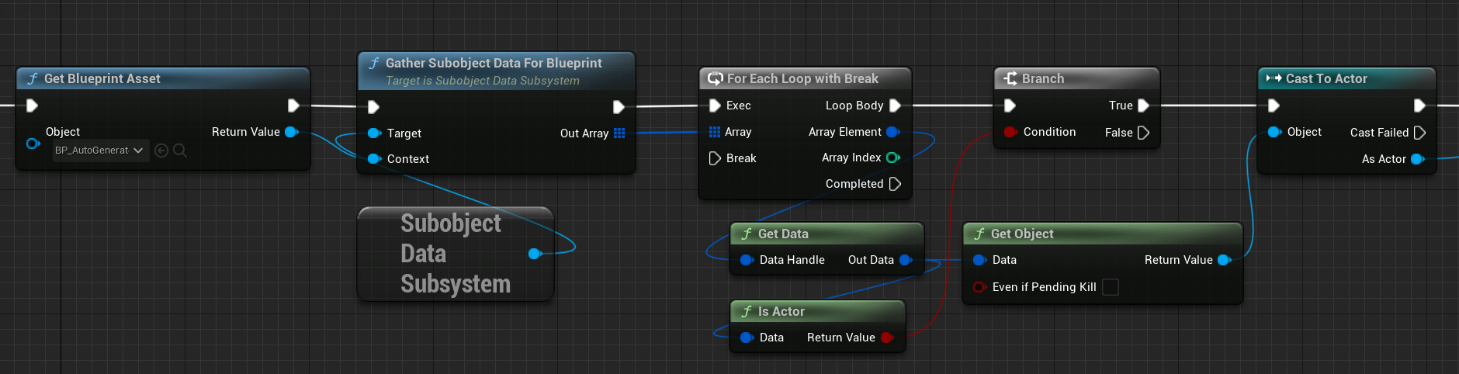Click the Branch Condition input pin

(x=1010, y=132)
